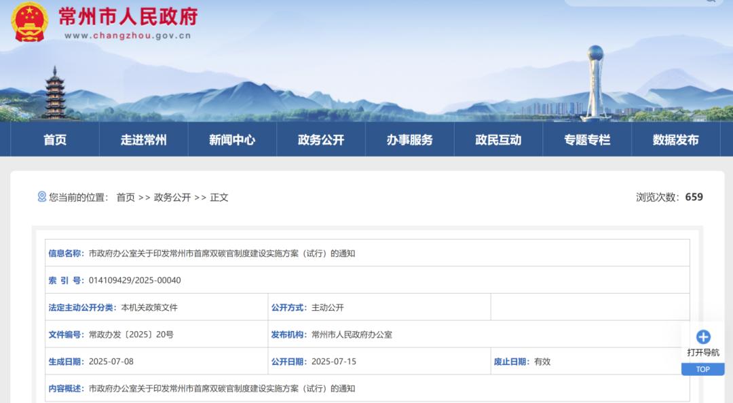Click the 打开导航 label text
Viewport: 733px width, 403px height.
703,352
